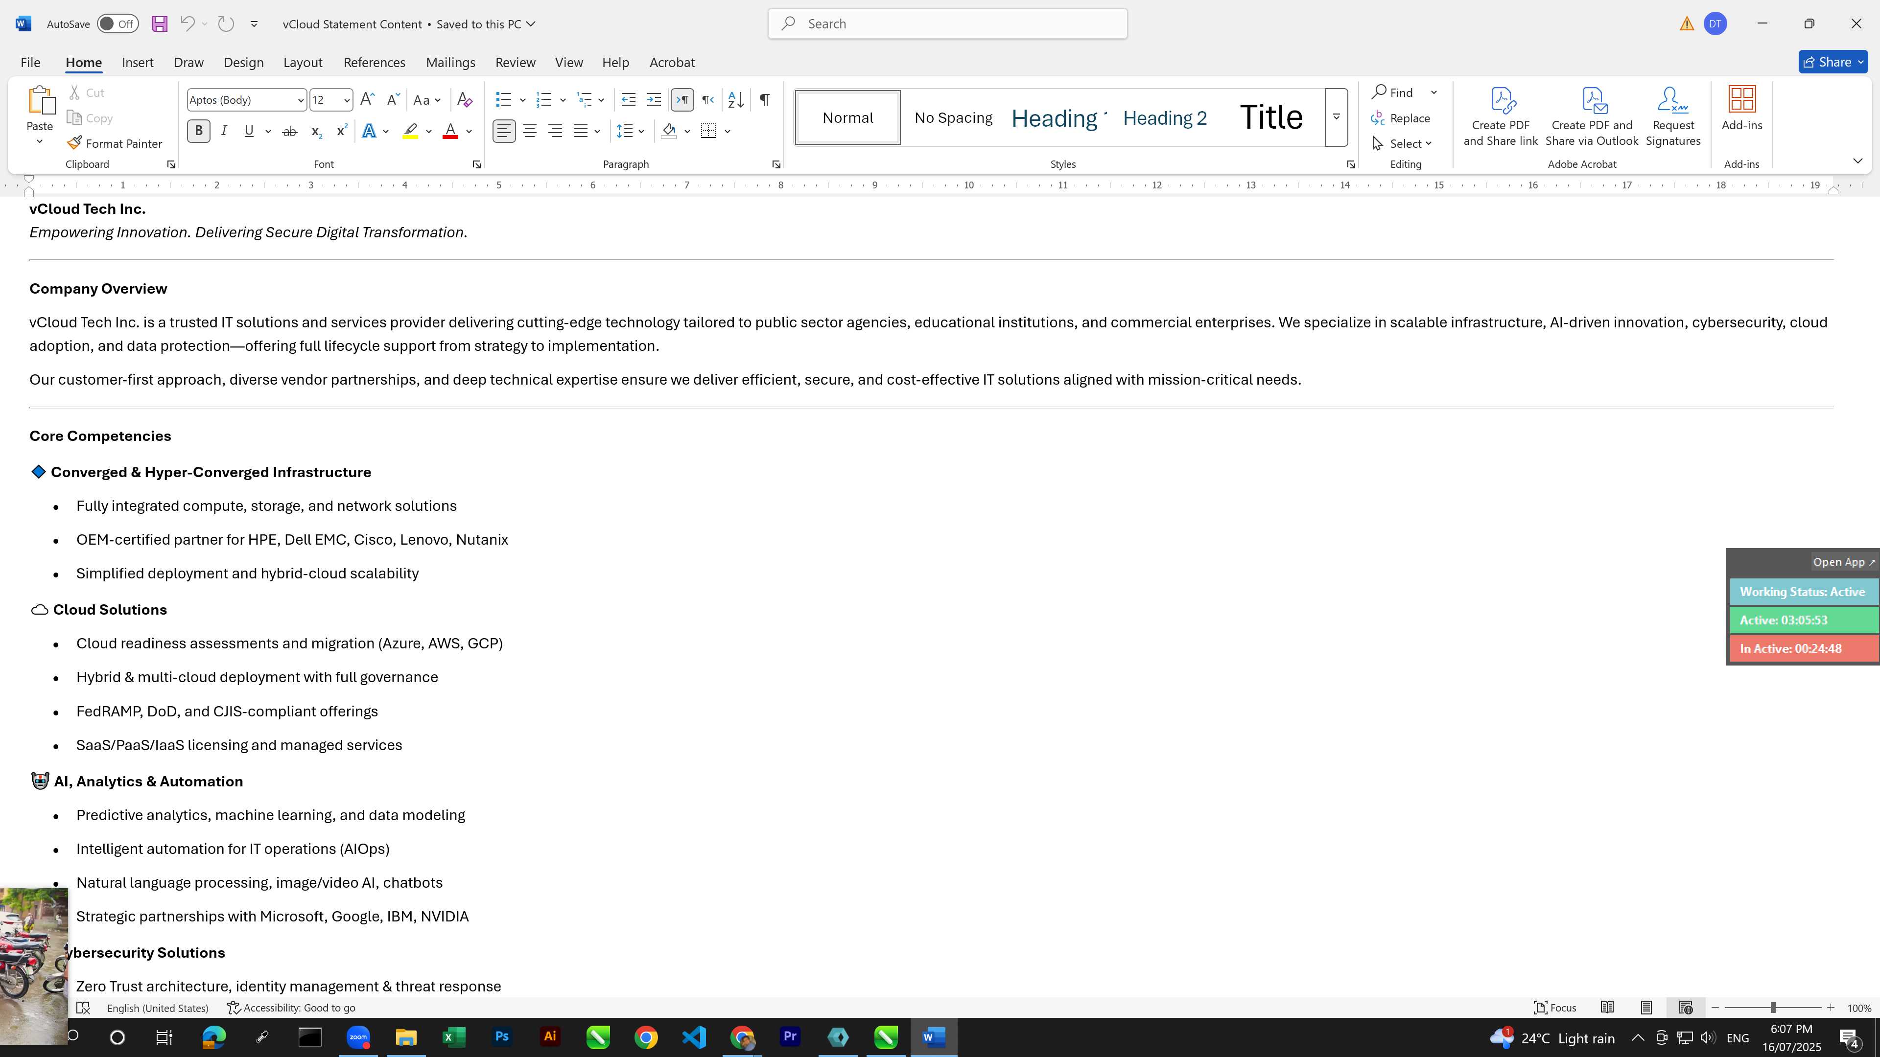1880x1057 pixels.
Task: Click Replace in Editing group
Action: tap(1401, 118)
